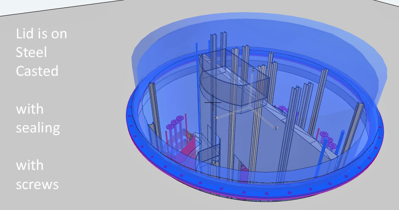This screenshot has height=210, width=399.
Task: Click the z axis label
Action: [253, 69]
